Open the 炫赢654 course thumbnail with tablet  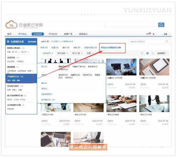coord(154,67)
